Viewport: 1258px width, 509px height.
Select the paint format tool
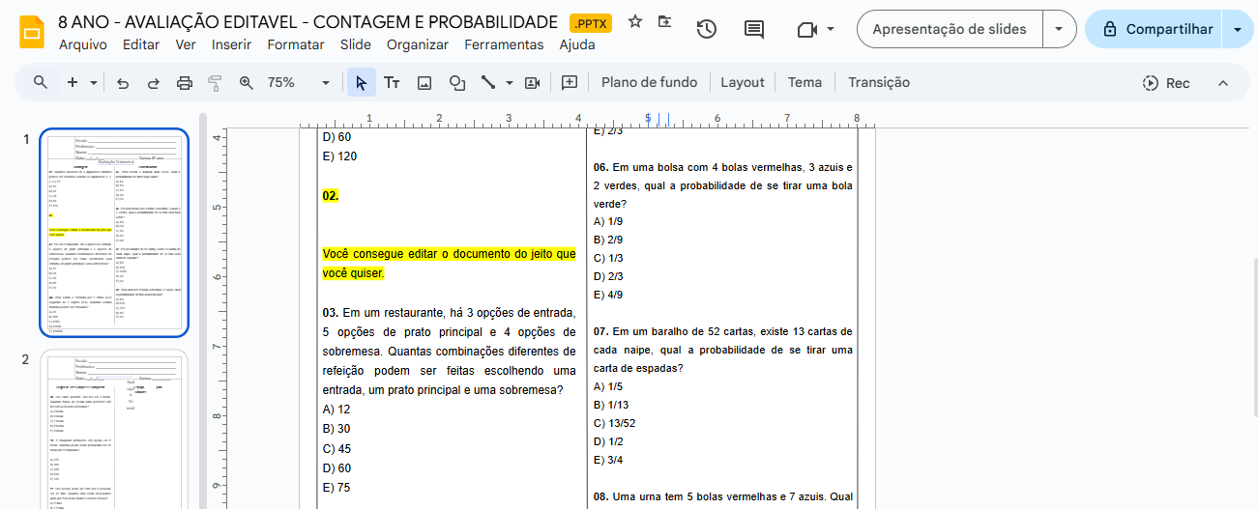coord(215,83)
